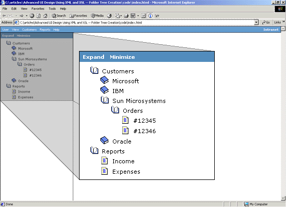
Task: Open the Favorites menu in menu bar
Action: [38, 8]
